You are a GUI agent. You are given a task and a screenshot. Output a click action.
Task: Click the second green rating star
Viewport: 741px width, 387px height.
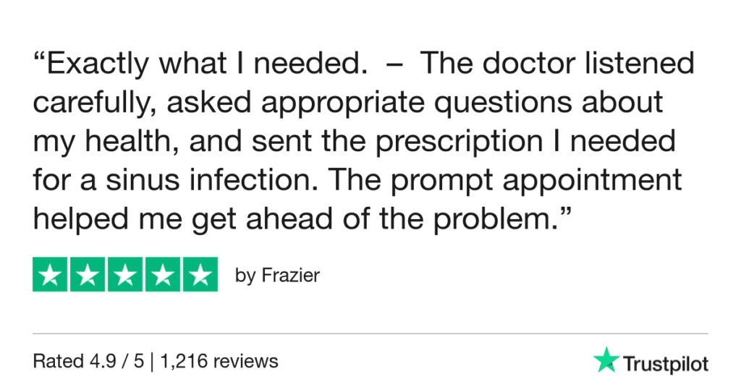pyautogui.click(x=88, y=275)
